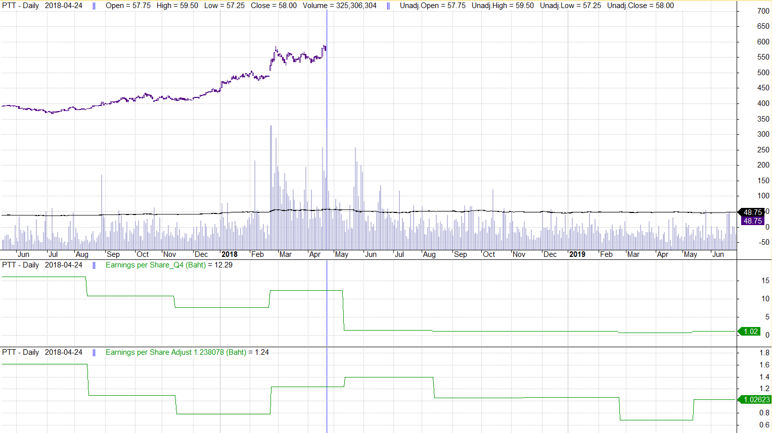The width and height of the screenshot is (772, 433).
Task: Click the Feb label right after 2018
Action: point(257,254)
